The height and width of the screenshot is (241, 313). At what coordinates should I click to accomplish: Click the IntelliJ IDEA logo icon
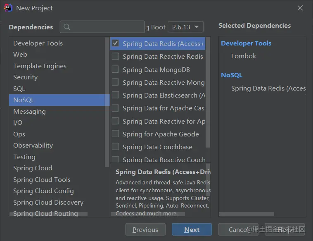[8, 8]
